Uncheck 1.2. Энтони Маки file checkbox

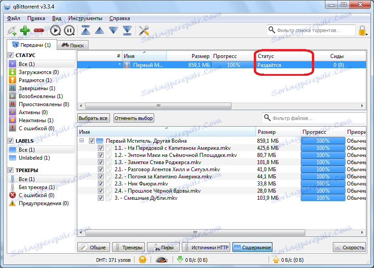[101, 155]
